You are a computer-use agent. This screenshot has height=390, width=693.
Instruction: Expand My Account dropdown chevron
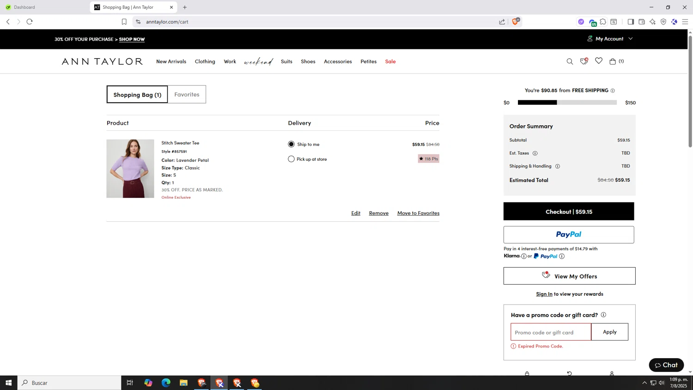(x=631, y=39)
